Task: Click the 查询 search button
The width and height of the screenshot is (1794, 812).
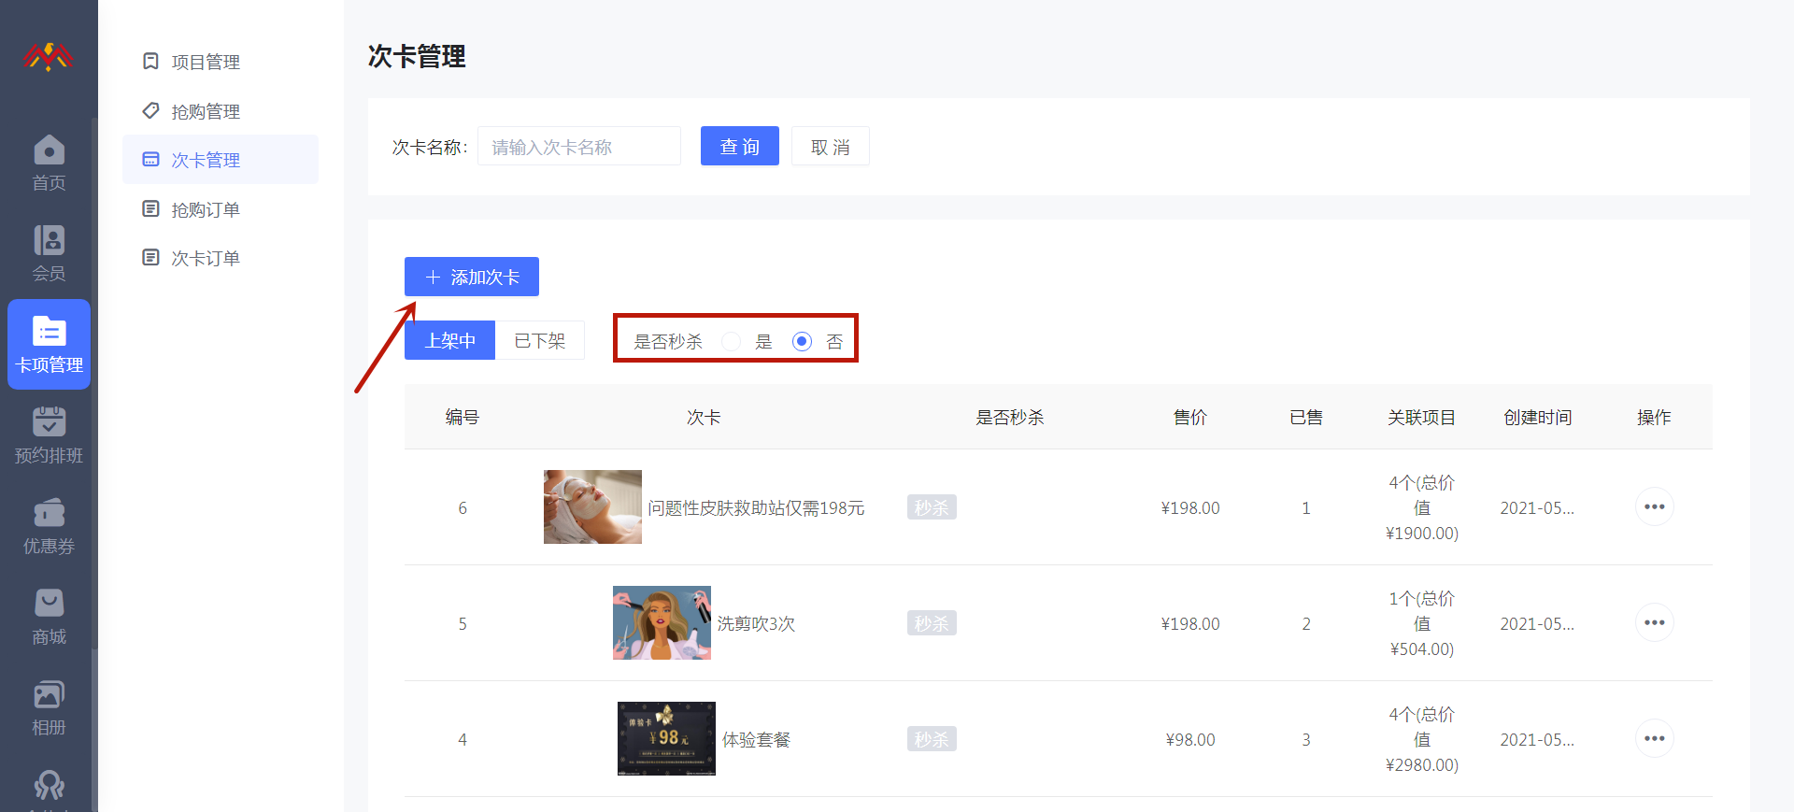Action: click(740, 147)
